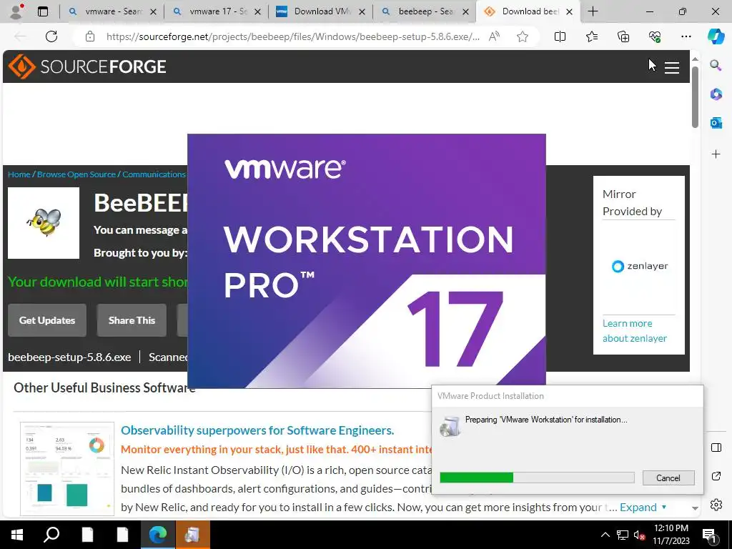Open taskbar search magnifier
732x549 pixels.
coord(51,535)
